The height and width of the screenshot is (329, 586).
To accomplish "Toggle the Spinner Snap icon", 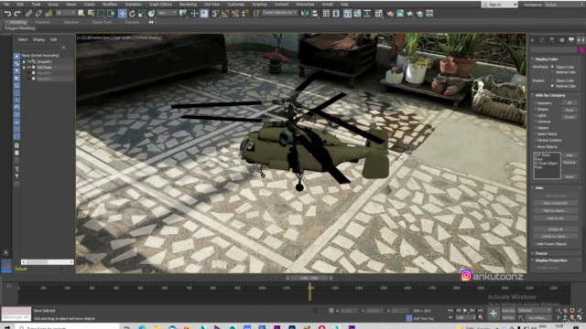I will pyautogui.click(x=245, y=14).
